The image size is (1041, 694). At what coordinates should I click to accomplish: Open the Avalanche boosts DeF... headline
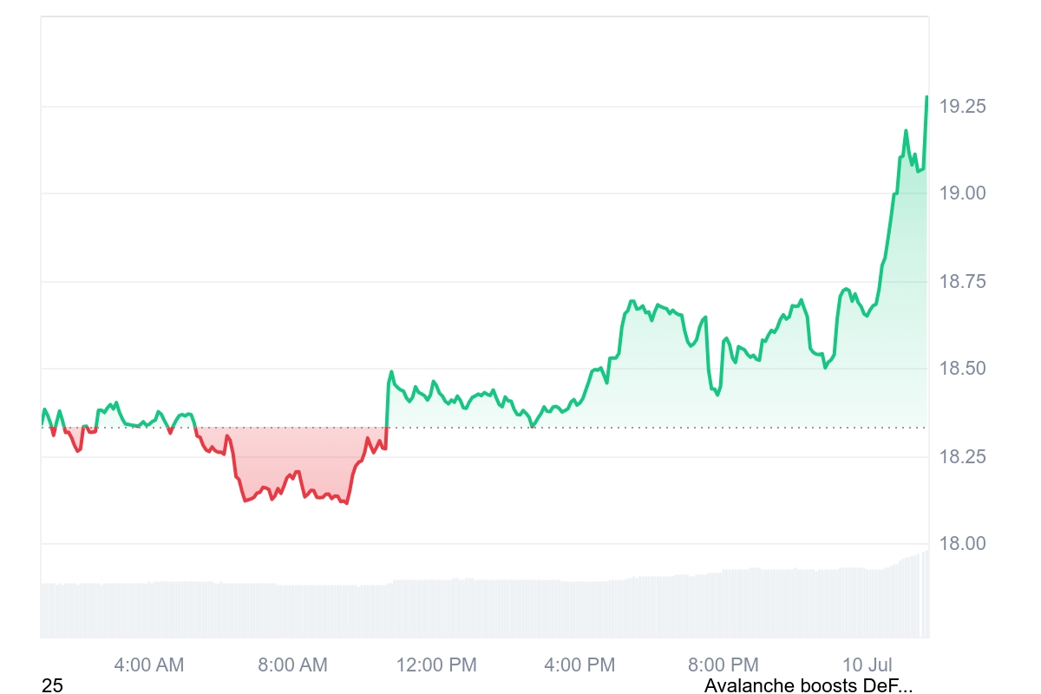click(808, 686)
